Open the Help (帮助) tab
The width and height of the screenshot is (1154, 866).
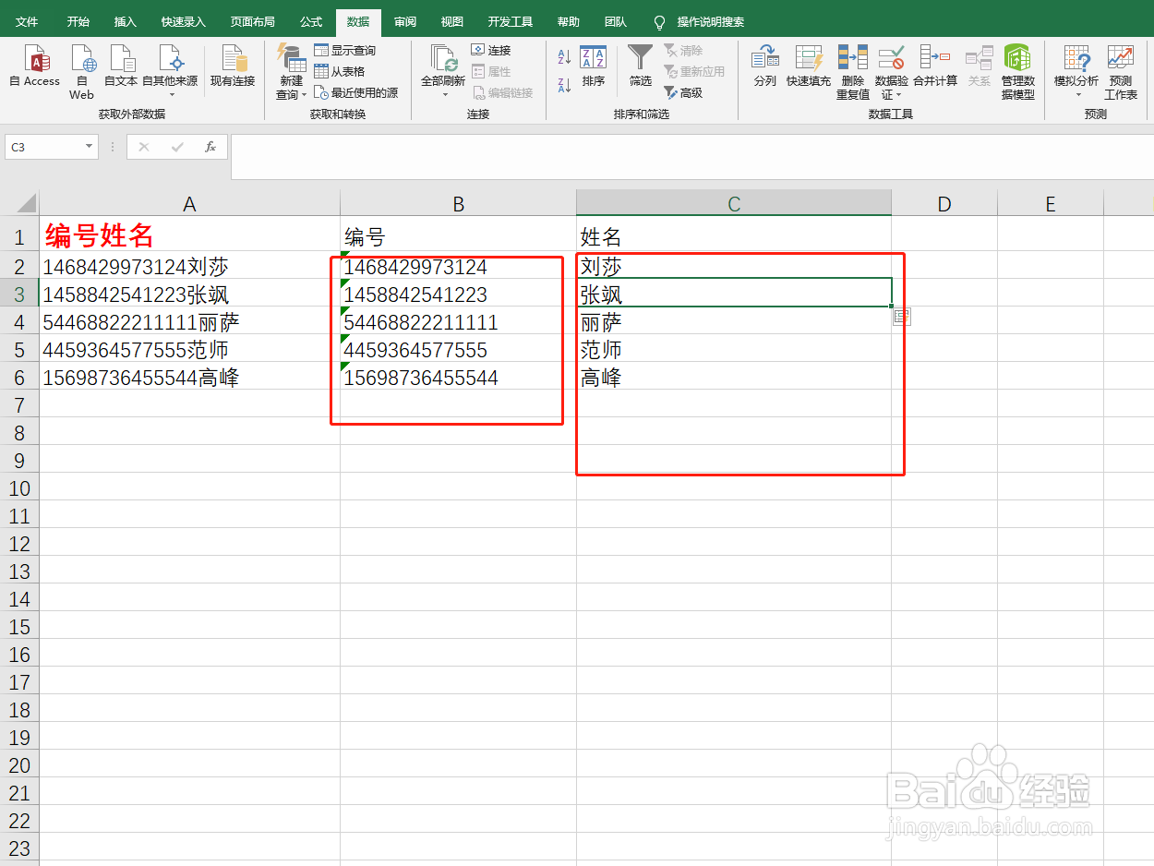[569, 22]
